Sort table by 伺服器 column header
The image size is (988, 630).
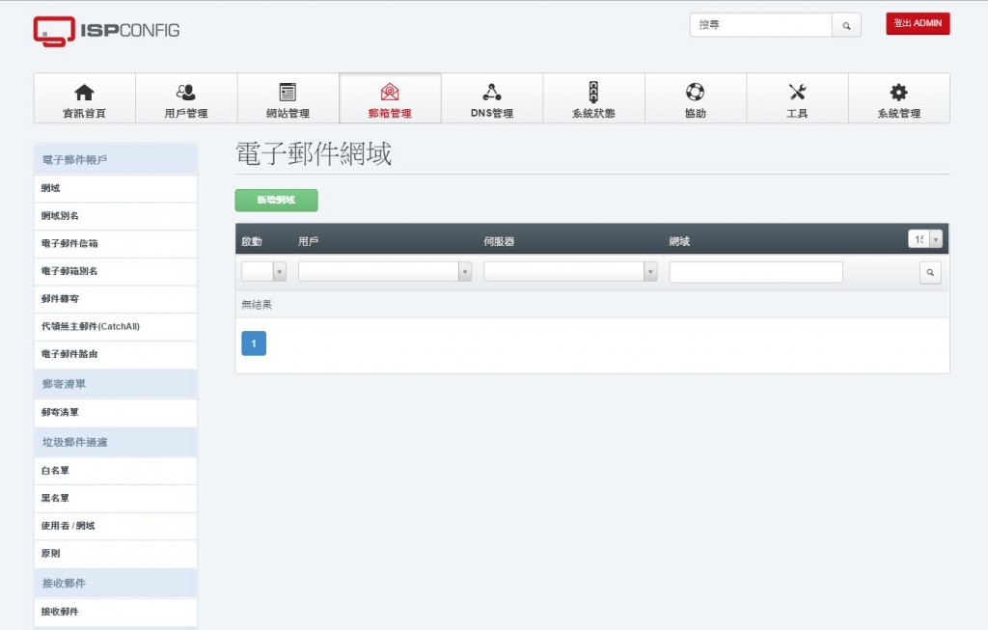click(x=499, y=241)
